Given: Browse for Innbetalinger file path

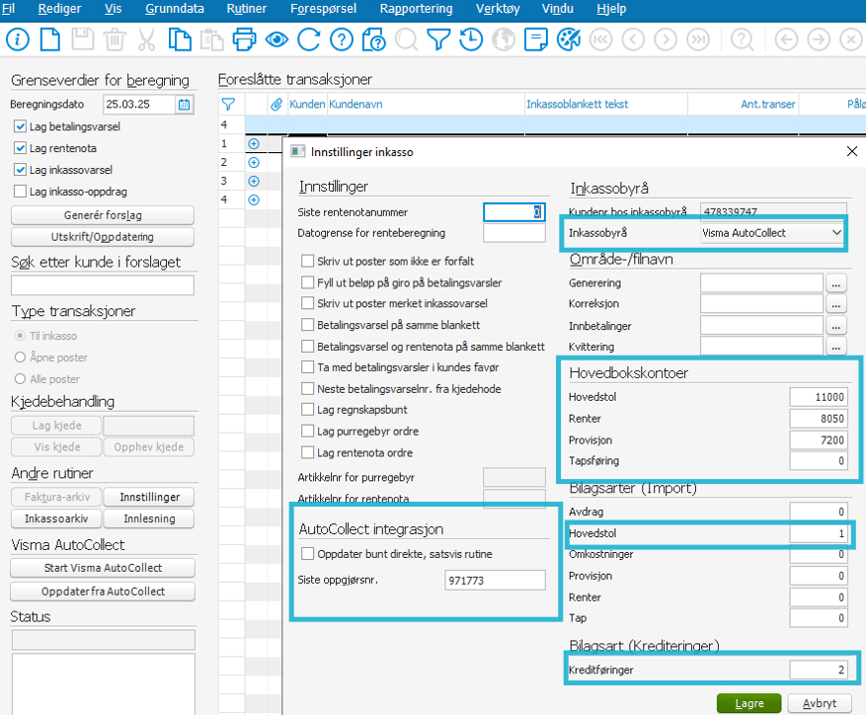Looking at the screenshot, I should [x=836, y=326].
